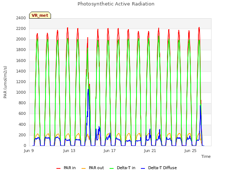Click the 2400 y-axis tick label
233x175 pixels.
21,18
